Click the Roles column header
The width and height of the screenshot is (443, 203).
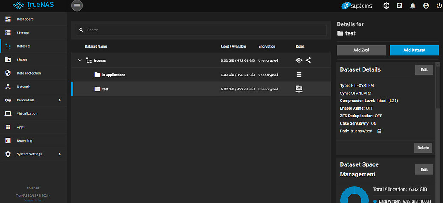300,46
